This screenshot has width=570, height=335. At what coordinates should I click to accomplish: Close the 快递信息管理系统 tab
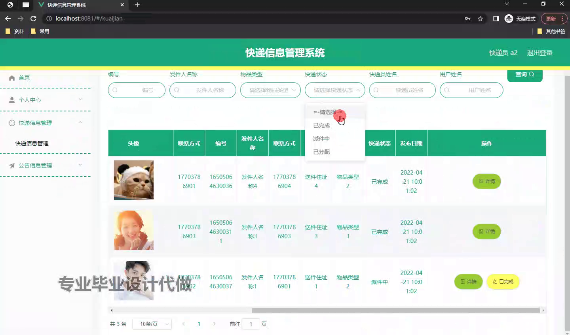pos(122,5)
